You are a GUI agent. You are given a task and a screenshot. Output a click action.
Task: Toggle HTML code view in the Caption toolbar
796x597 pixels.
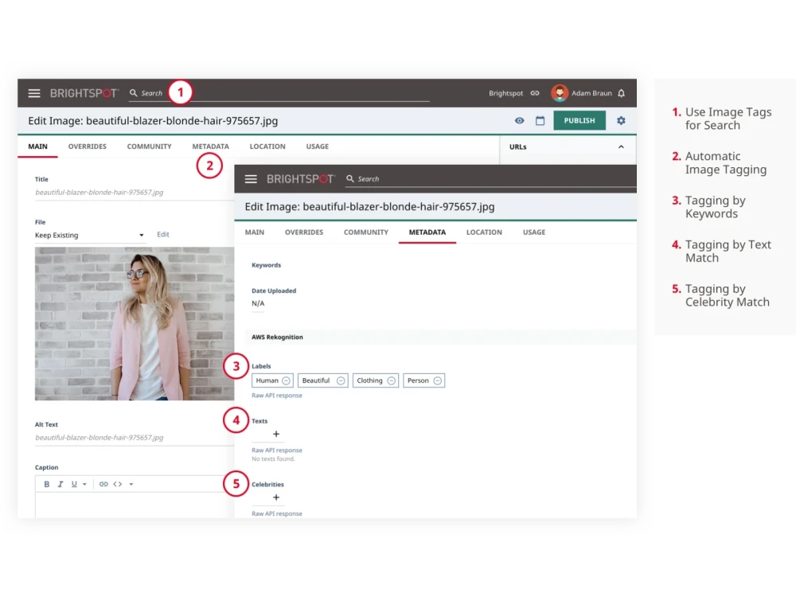pyautogui.click(x=117, y=483)
